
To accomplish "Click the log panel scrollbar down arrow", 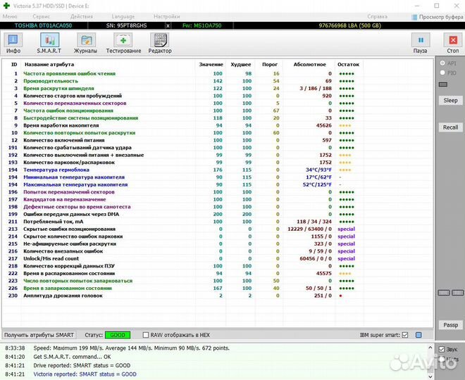I will [x=430, y=376].
